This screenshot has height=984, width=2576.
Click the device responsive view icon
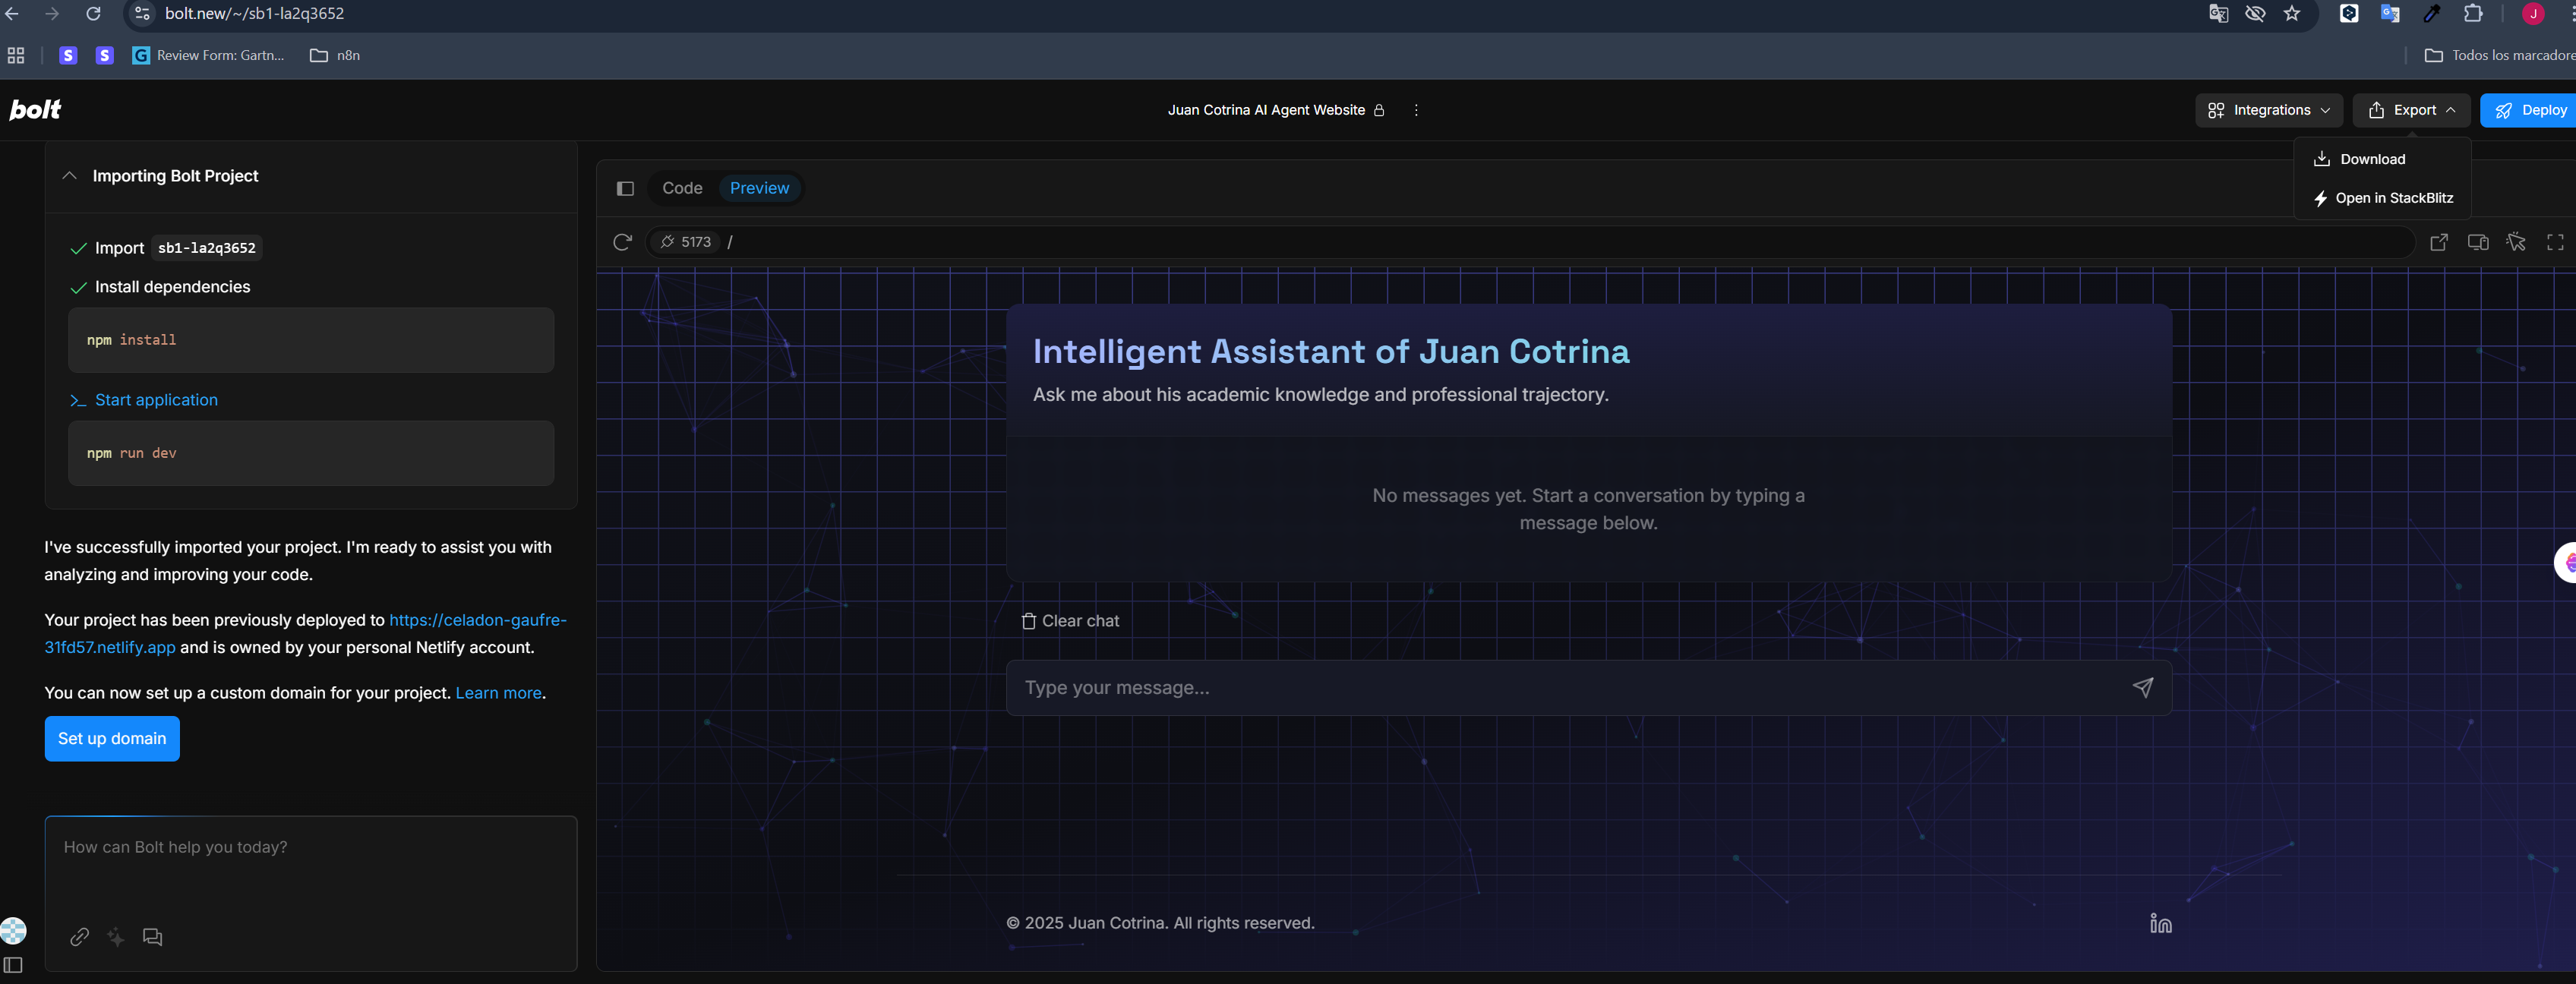point(2478,242)
